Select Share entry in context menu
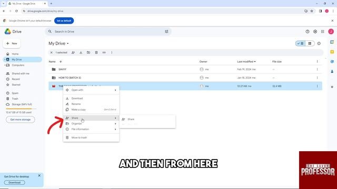337x189 pixels. tap(91, 118)
